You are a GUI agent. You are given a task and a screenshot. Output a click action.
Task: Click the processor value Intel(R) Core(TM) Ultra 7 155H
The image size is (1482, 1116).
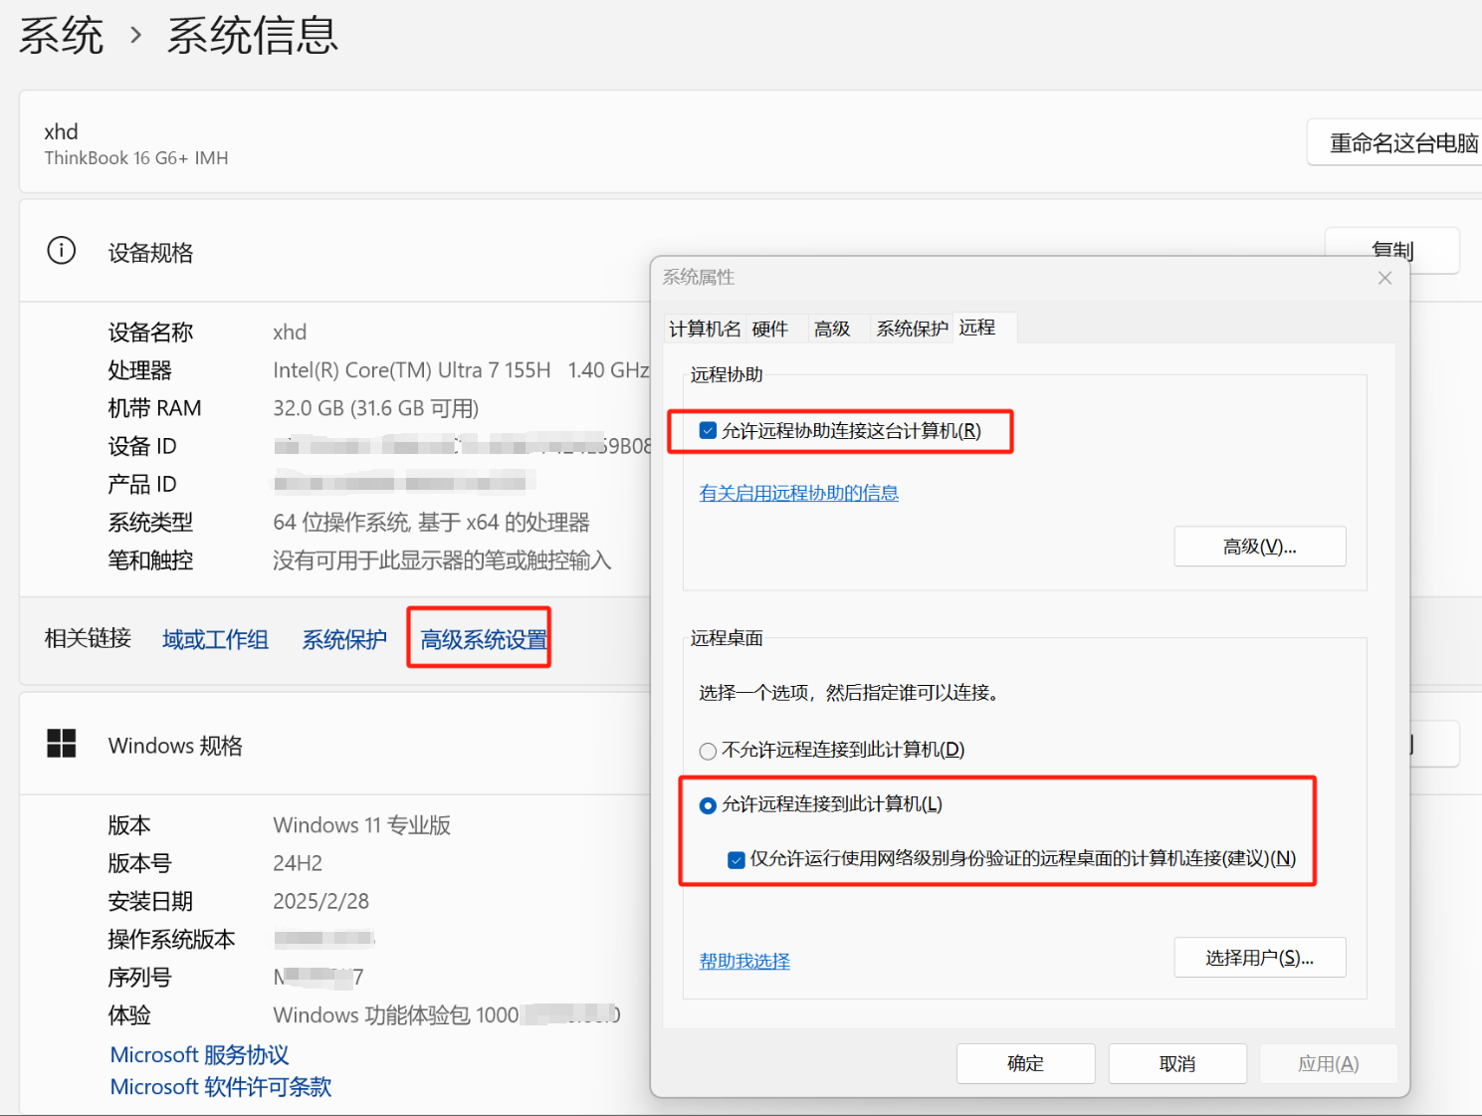411,370
